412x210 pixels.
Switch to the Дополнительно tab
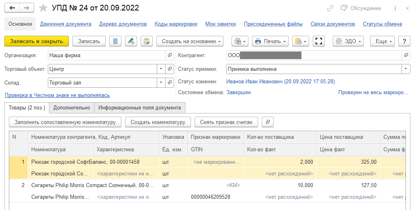(72, 108)
